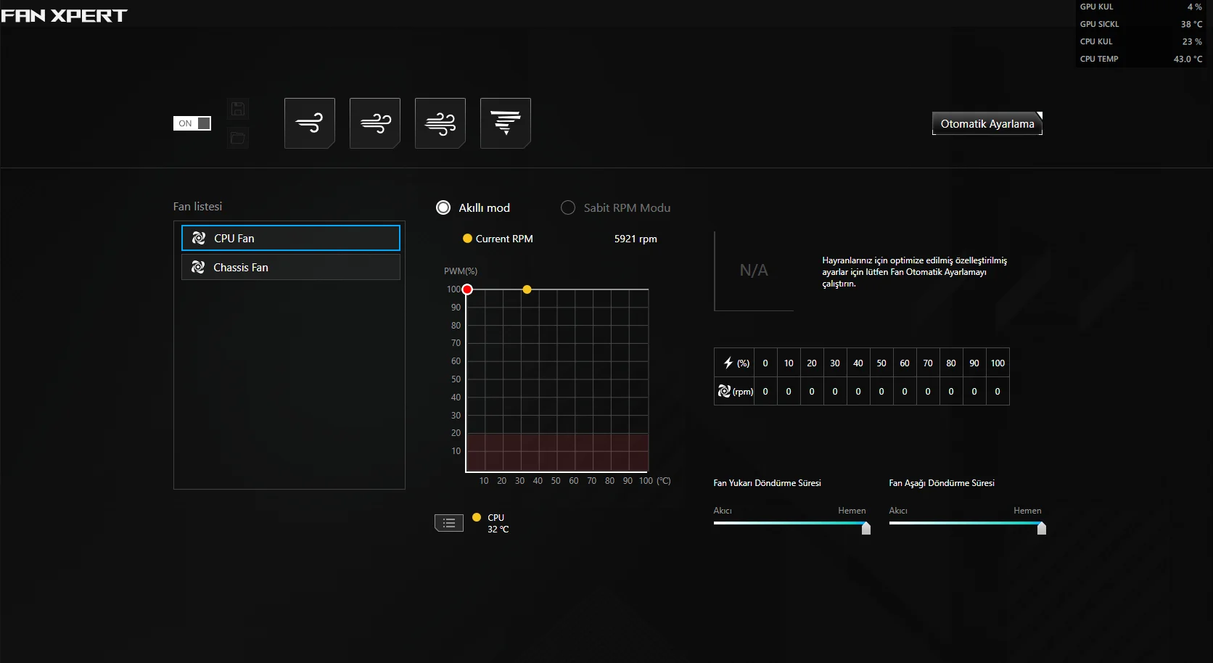Click the PWM(%) axis label

461,271
